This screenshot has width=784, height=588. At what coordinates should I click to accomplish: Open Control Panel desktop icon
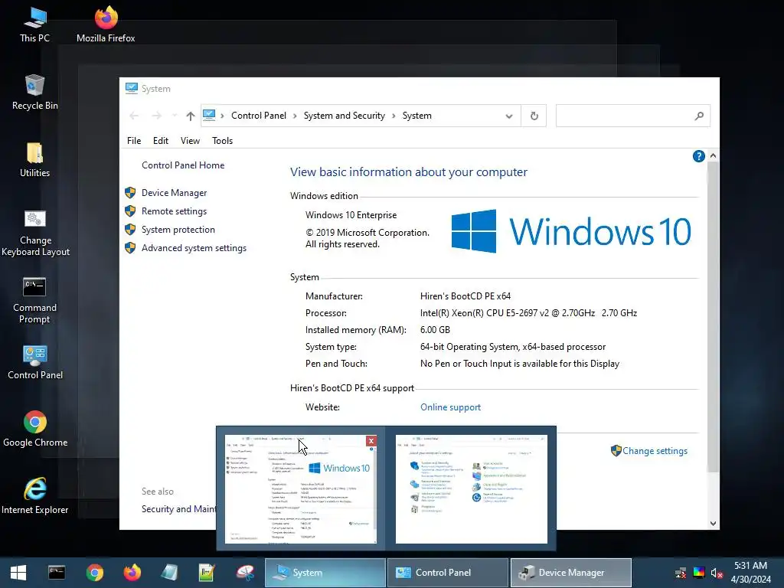tap(35, 362)
